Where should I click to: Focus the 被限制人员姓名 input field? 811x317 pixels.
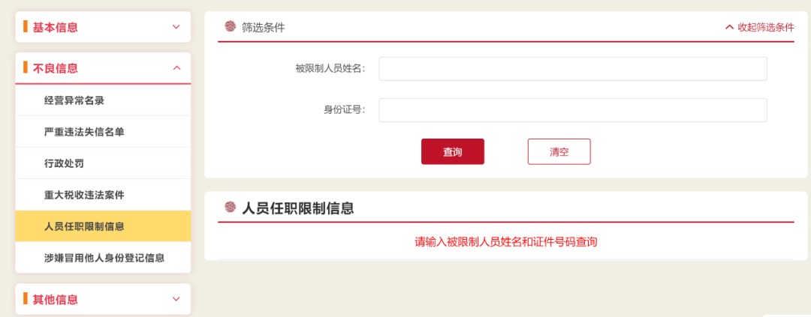pos(572,69)
